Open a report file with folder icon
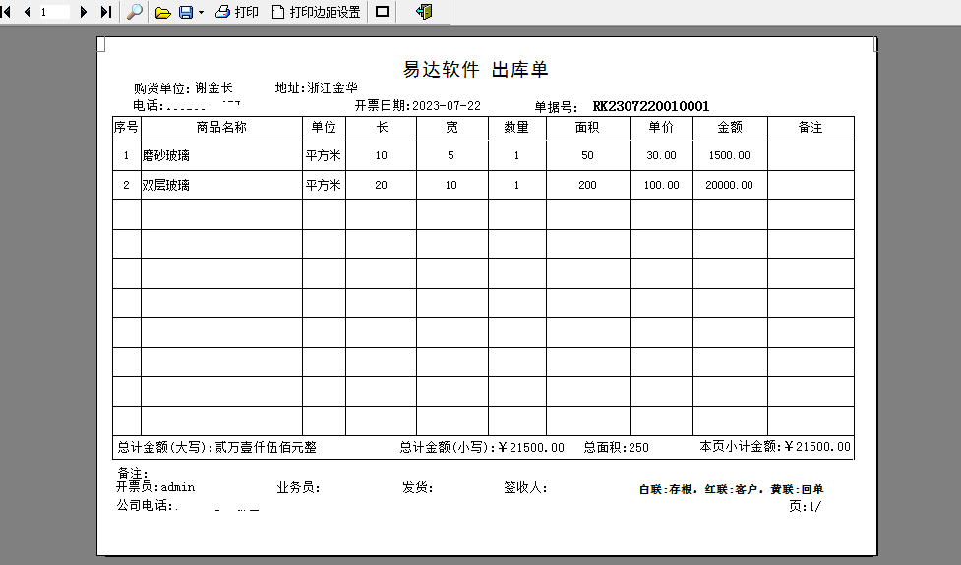This screenshot has height=565, width=961. 162,12
